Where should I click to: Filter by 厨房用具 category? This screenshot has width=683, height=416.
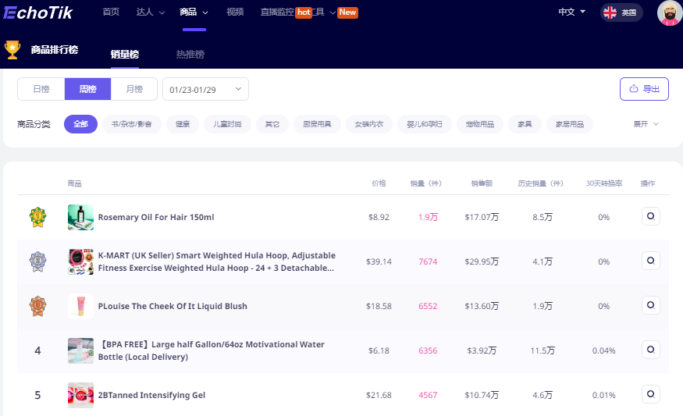[x=317, y=124]
